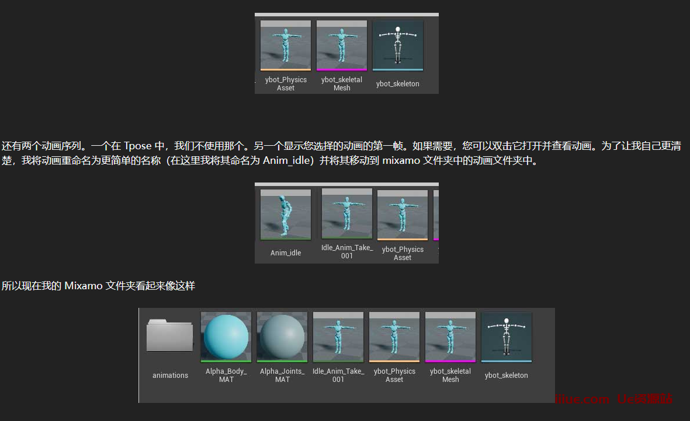Choose ybot_Physics Asset in the bottom panel

point(394,337)
